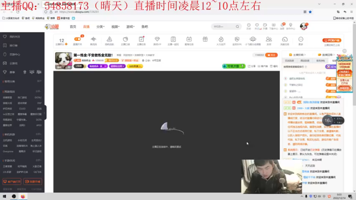Open 鱼吧 in the top navigation
The image size is (356, 200).
tap(145, 27)
